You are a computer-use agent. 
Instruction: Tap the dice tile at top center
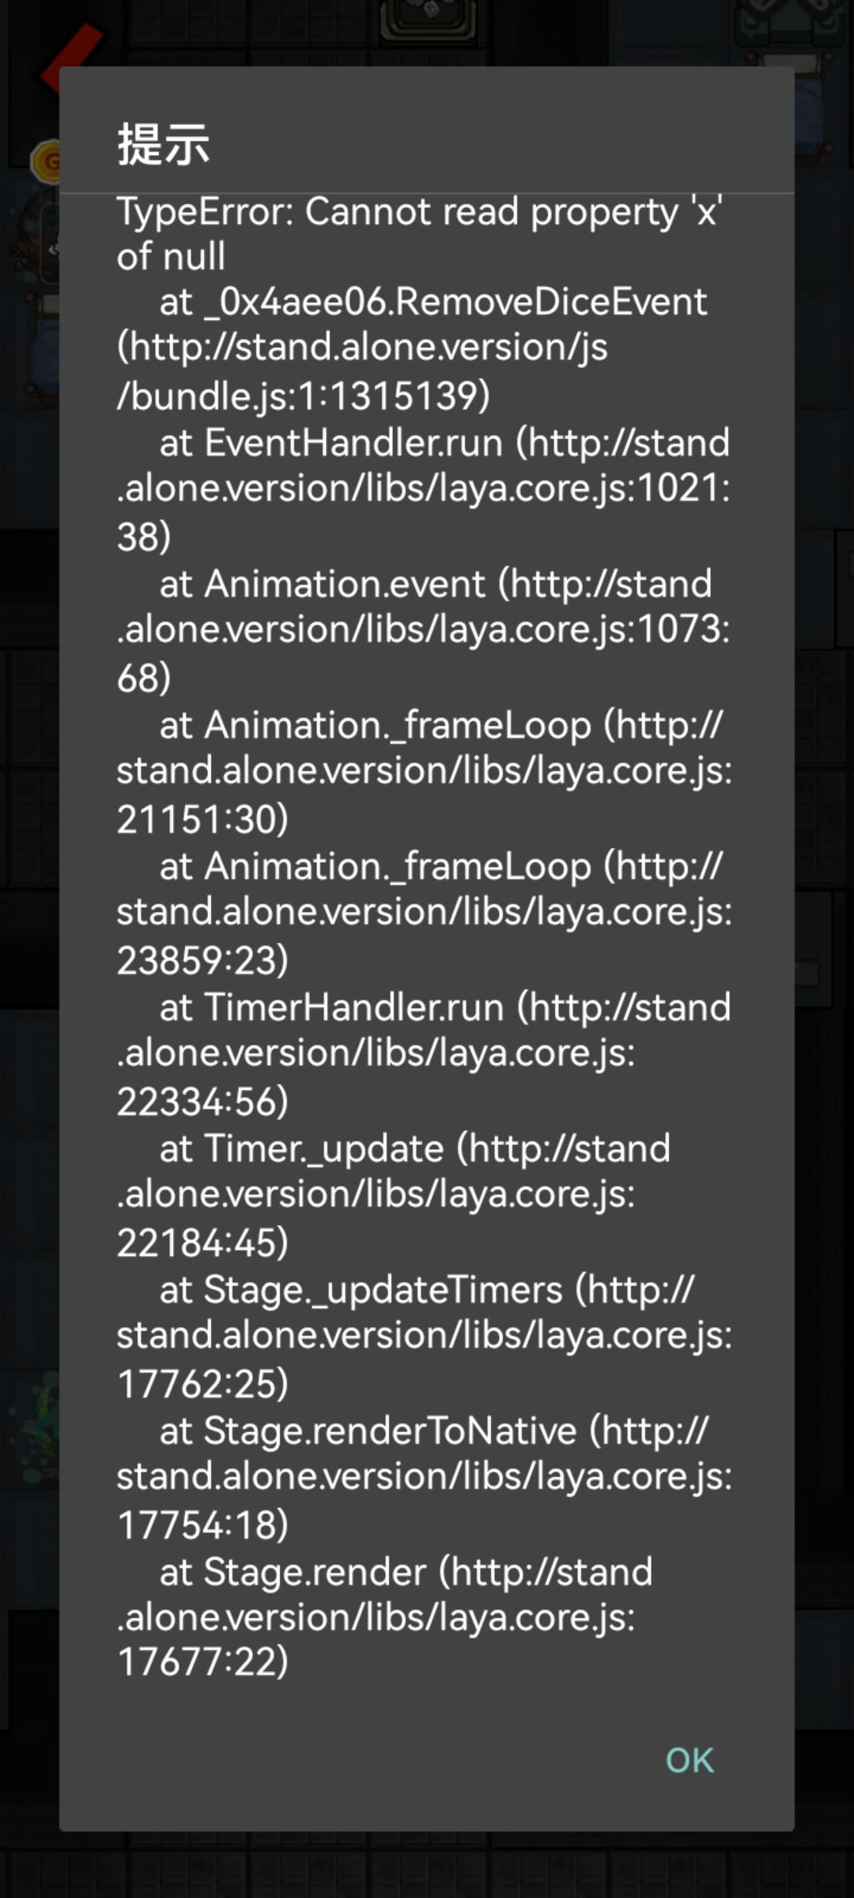[x=429, y=19]
